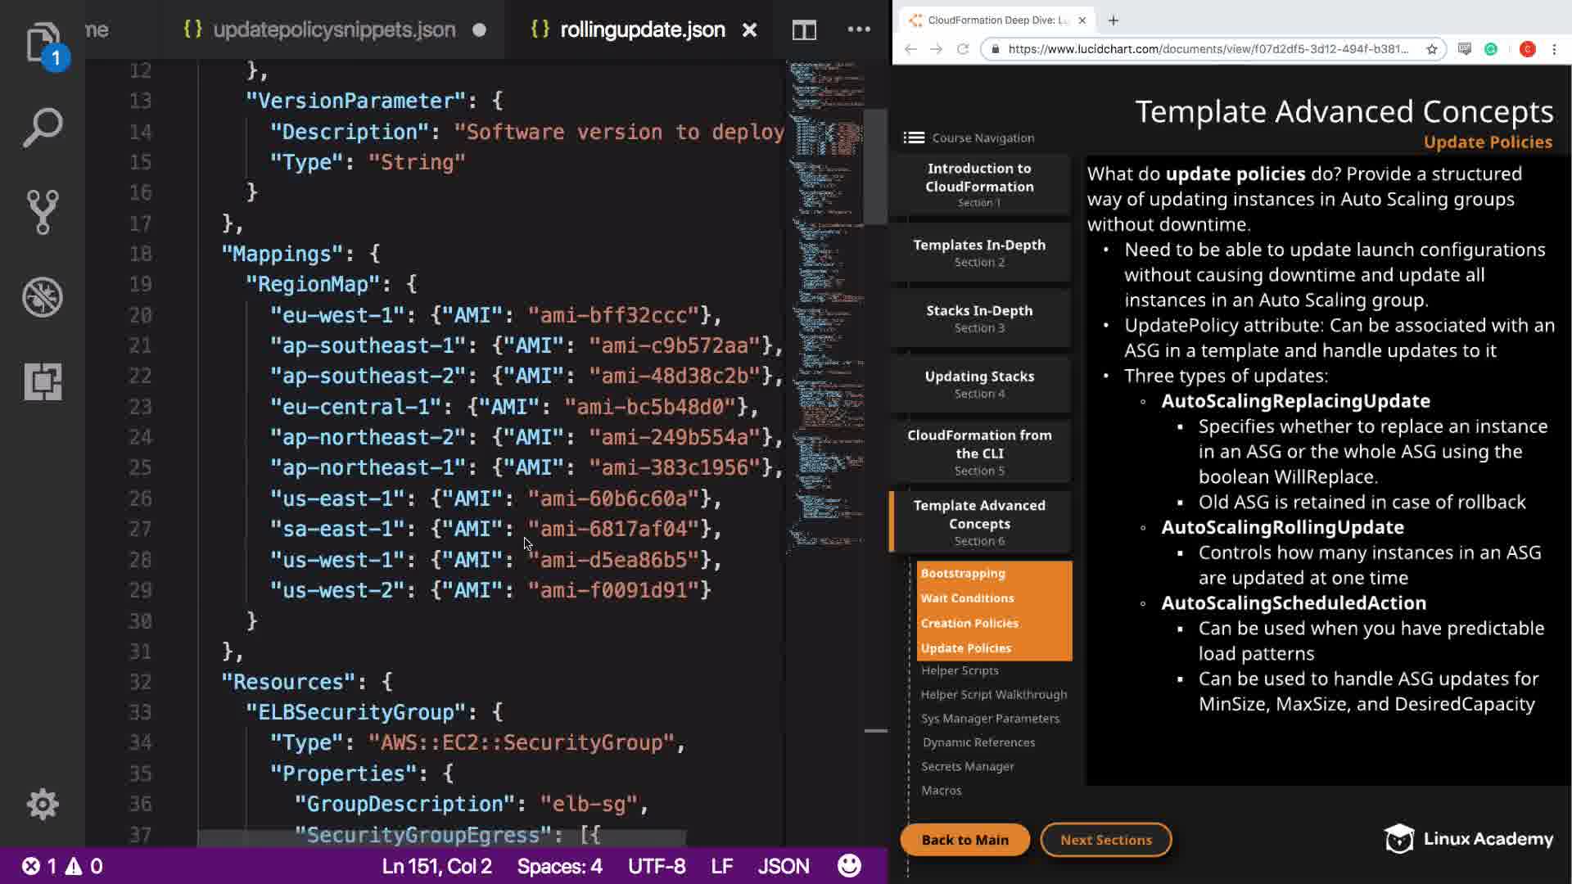Click the editor minimap scroll slider
This screenshot has width=1572, height=884.
click(875, 168)
